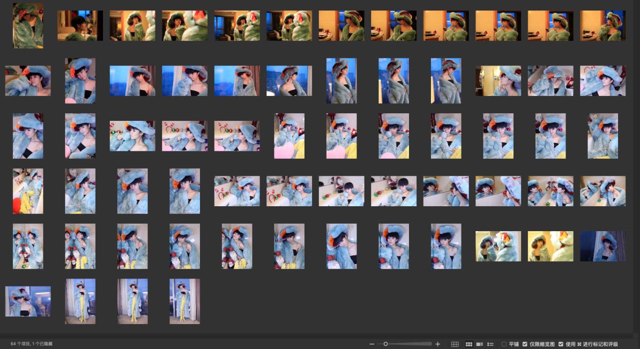The height and width of the screenshot is (349, 640).
Task: Enable the 平铺 checkbox
Action: (x=504, y=344)
